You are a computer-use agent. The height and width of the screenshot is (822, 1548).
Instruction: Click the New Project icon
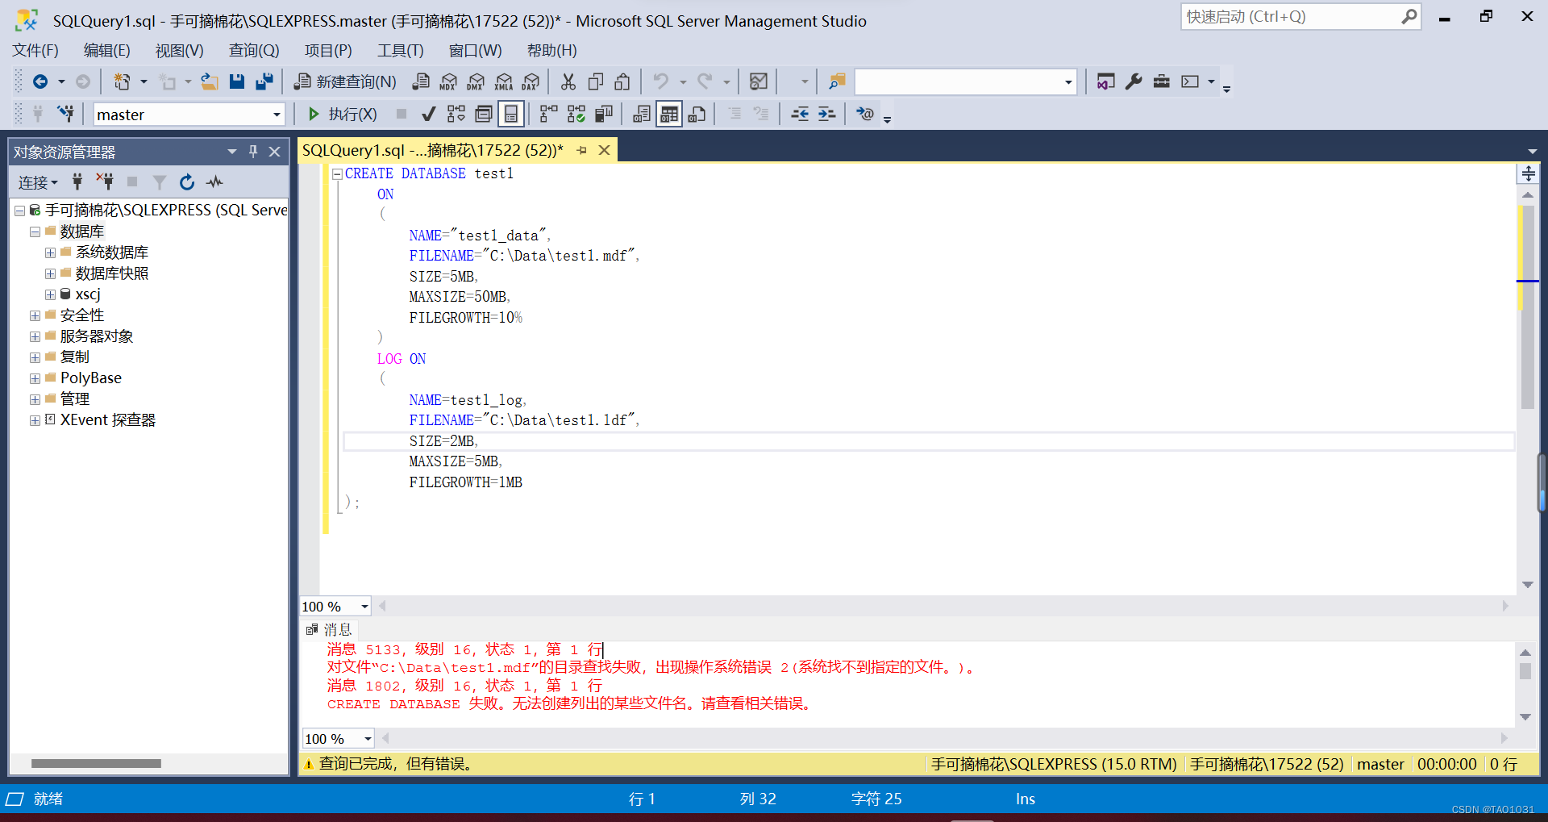click(x=122, y=81)
